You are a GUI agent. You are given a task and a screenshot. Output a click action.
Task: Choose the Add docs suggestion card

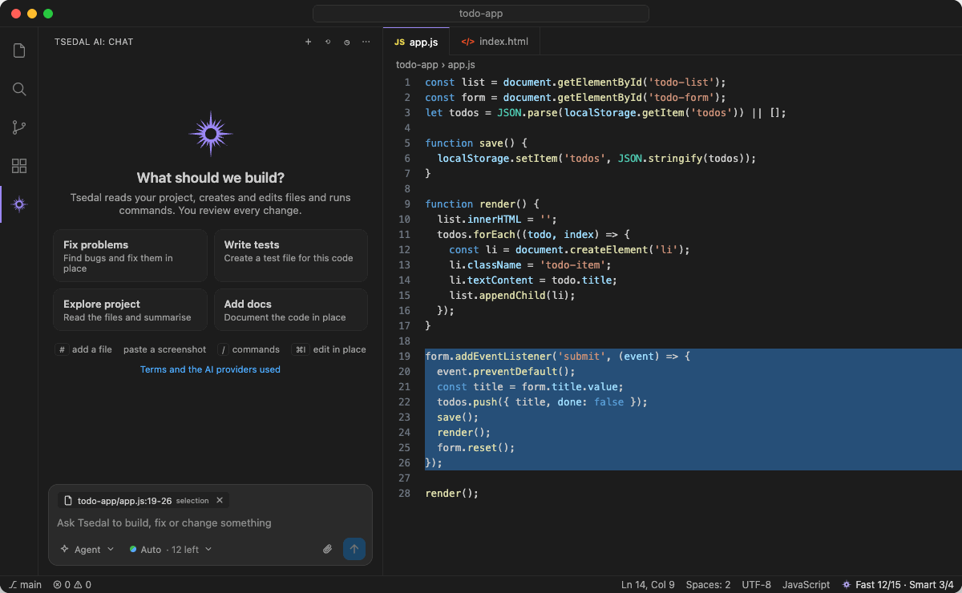pyautogui.click(x=290, y=310)
